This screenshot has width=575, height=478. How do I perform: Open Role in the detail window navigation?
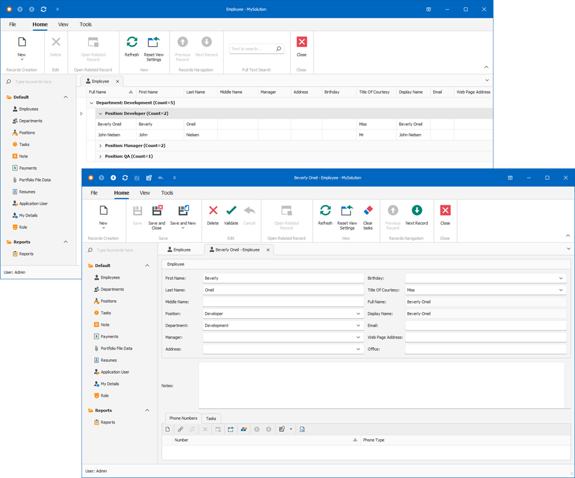pos(102,396)
